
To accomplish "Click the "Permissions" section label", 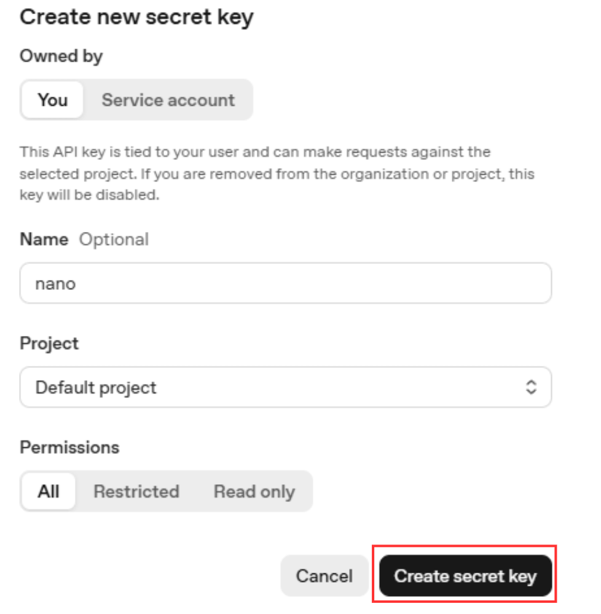I will pyautogui.click(x=69, y=447).
